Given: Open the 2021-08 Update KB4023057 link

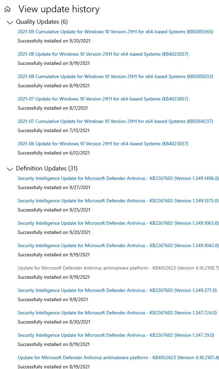Looking at the screenshot, I should [103, 54].
